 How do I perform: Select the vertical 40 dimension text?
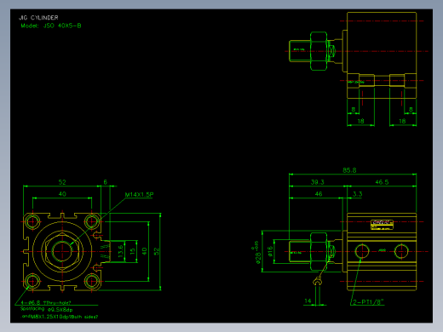pos(144,251)
